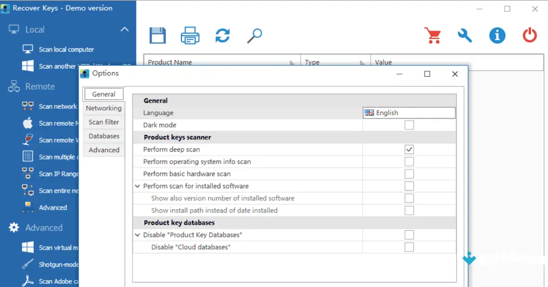Viewport: 548px width, 287px height.
Task: Collapse the Perform scan for installed software row
Action: point(137,186)
